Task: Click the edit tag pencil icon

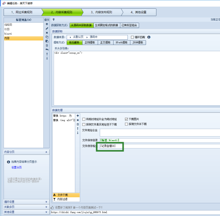Action: coord(47,29)
